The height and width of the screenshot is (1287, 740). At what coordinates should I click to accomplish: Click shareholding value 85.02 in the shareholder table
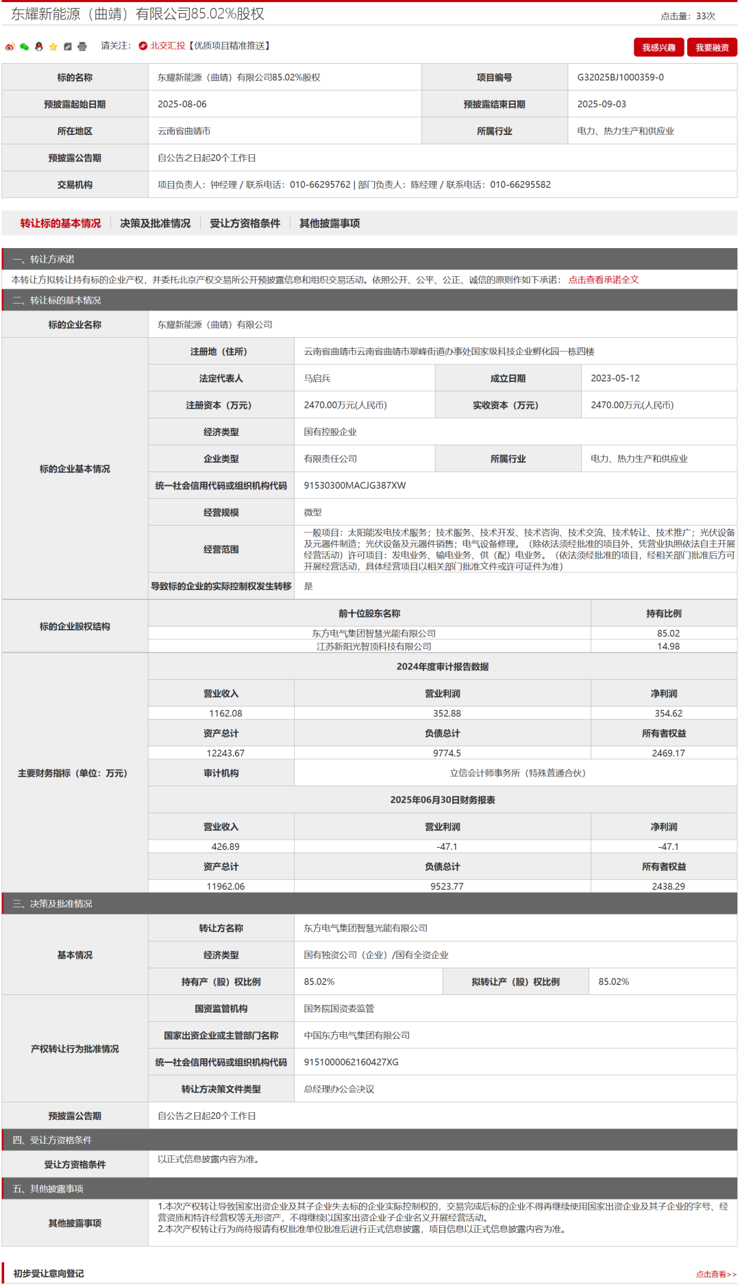(668, 633)
